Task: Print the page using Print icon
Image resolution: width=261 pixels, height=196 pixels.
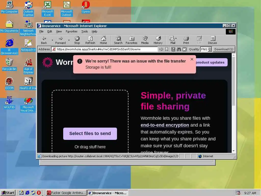Action: tap(186, 40)
